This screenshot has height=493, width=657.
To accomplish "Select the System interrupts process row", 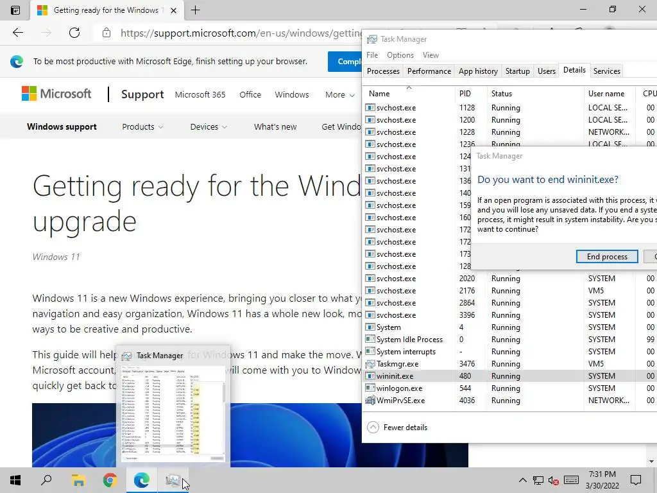I will tap(509, 352).
